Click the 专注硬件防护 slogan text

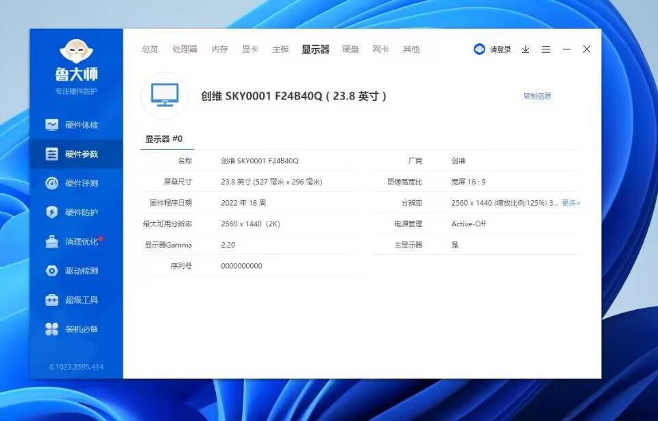pos(76,91)
